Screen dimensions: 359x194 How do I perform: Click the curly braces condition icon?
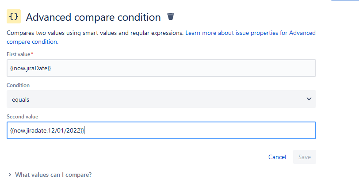(14, 17)
